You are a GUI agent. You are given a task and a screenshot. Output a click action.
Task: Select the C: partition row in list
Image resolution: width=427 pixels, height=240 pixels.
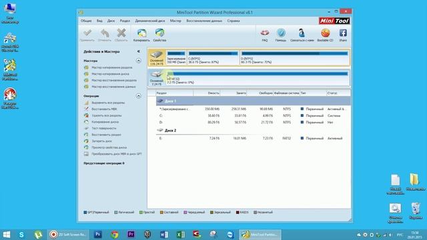pyautogui.click(x=254, y=115)
